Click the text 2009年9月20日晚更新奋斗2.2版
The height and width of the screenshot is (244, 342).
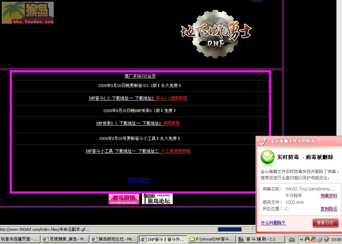tap(139, 86)
